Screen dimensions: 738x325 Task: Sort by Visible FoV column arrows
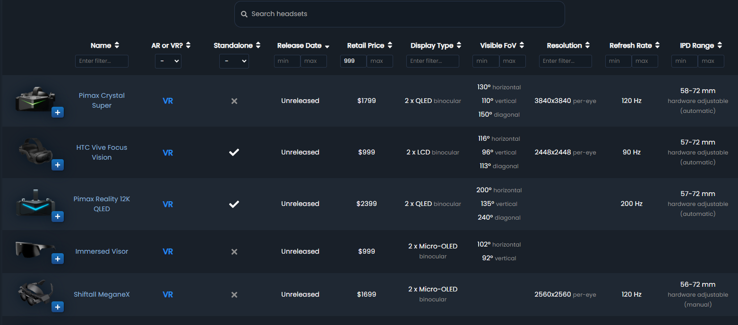point(522,45)
